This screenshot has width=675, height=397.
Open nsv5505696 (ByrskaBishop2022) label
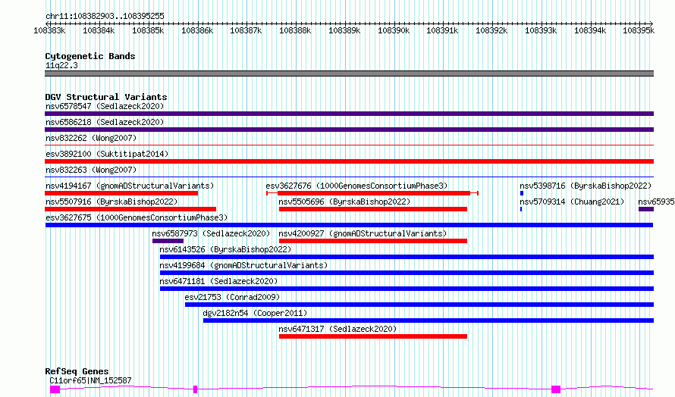(344, 202)
